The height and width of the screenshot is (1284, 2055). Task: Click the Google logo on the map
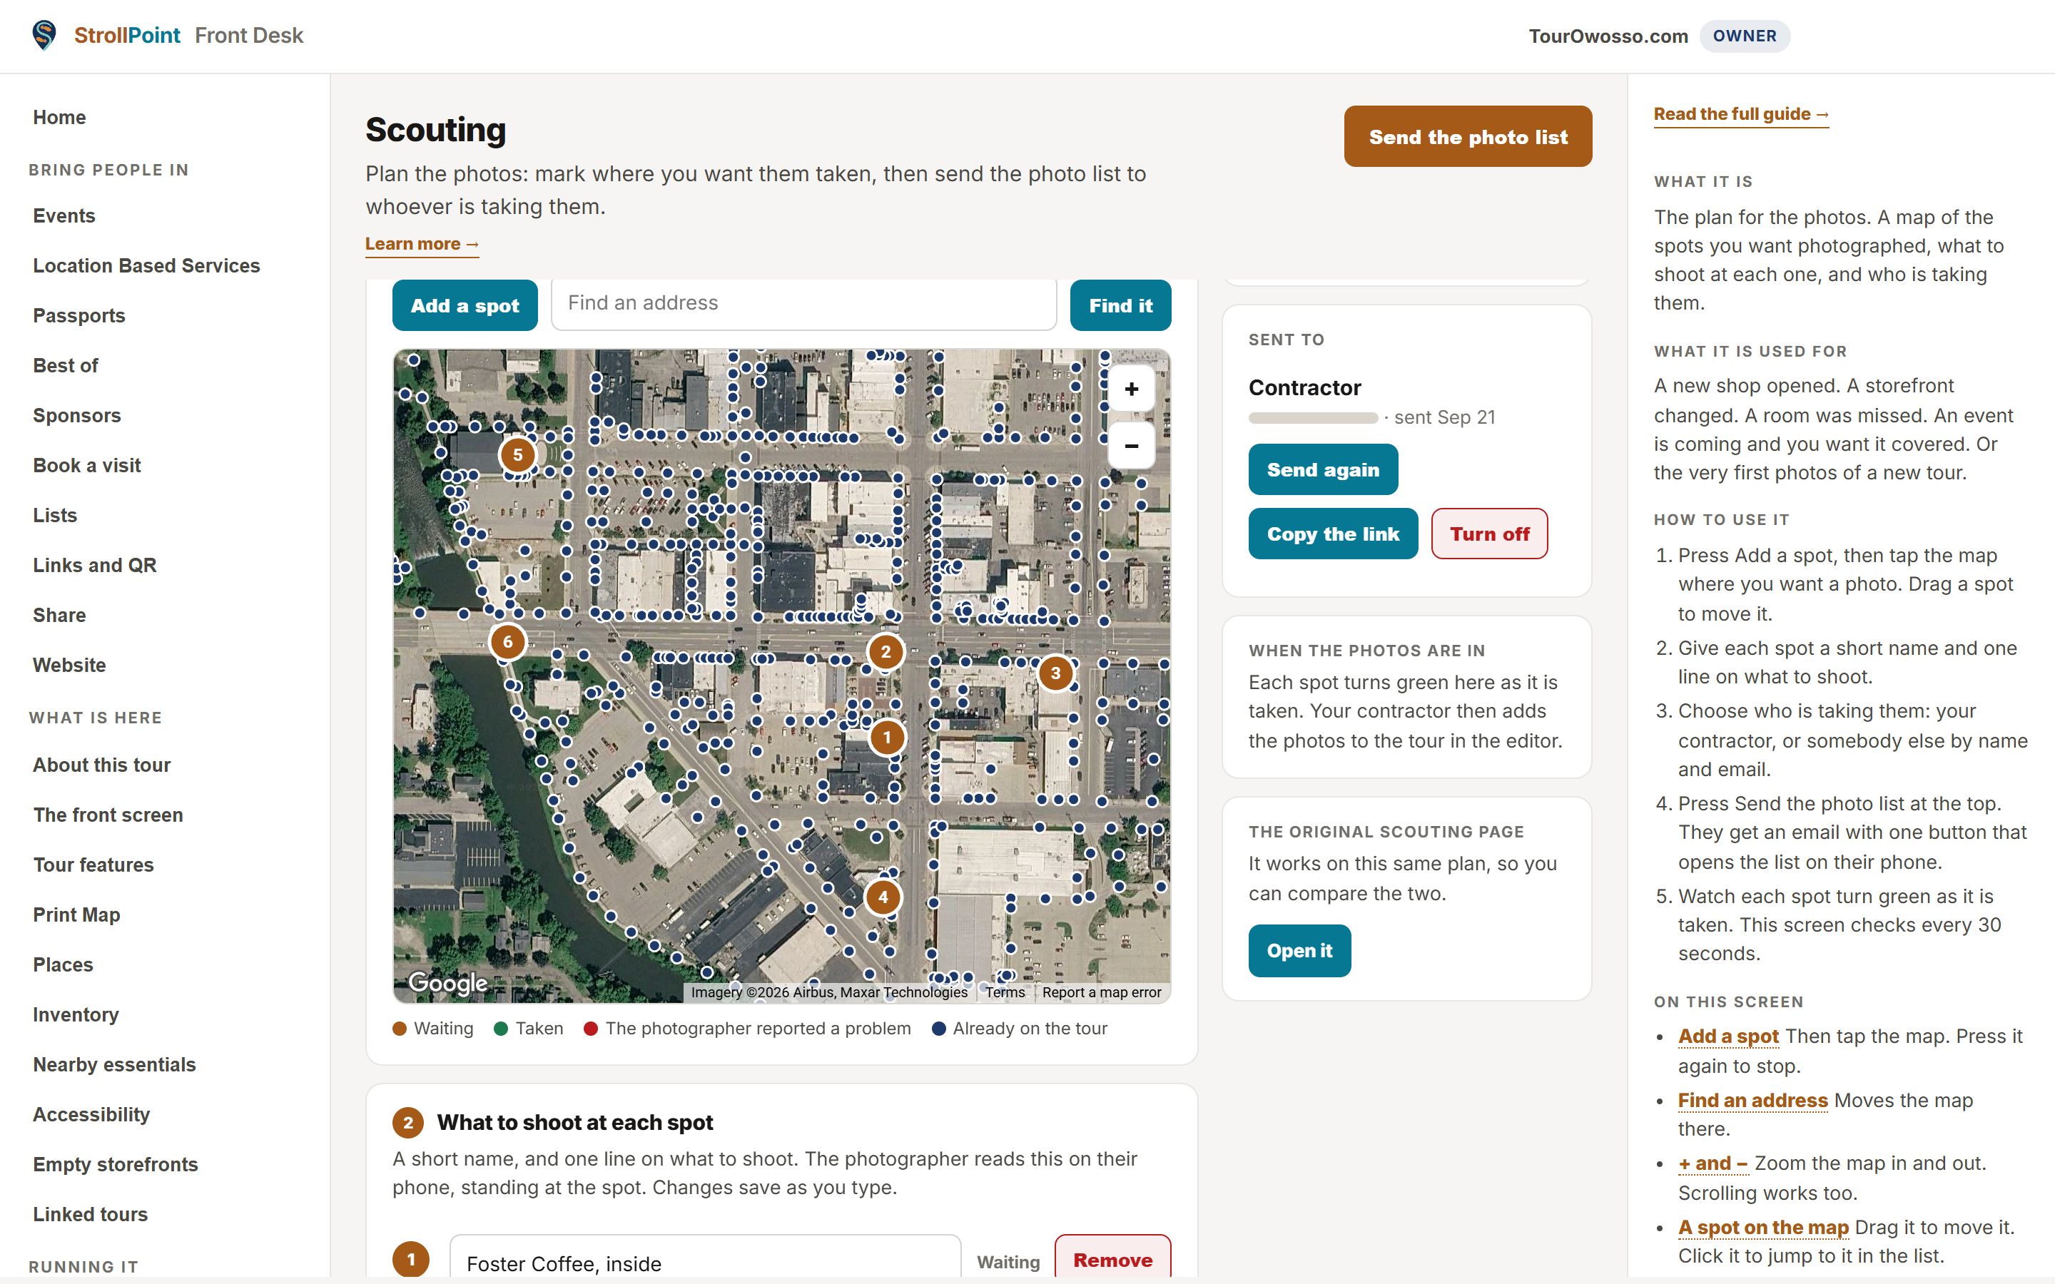(x=447, y=982)
